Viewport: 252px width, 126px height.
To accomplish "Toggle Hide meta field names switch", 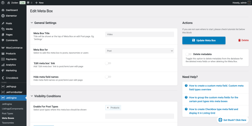I will [108, 77].
